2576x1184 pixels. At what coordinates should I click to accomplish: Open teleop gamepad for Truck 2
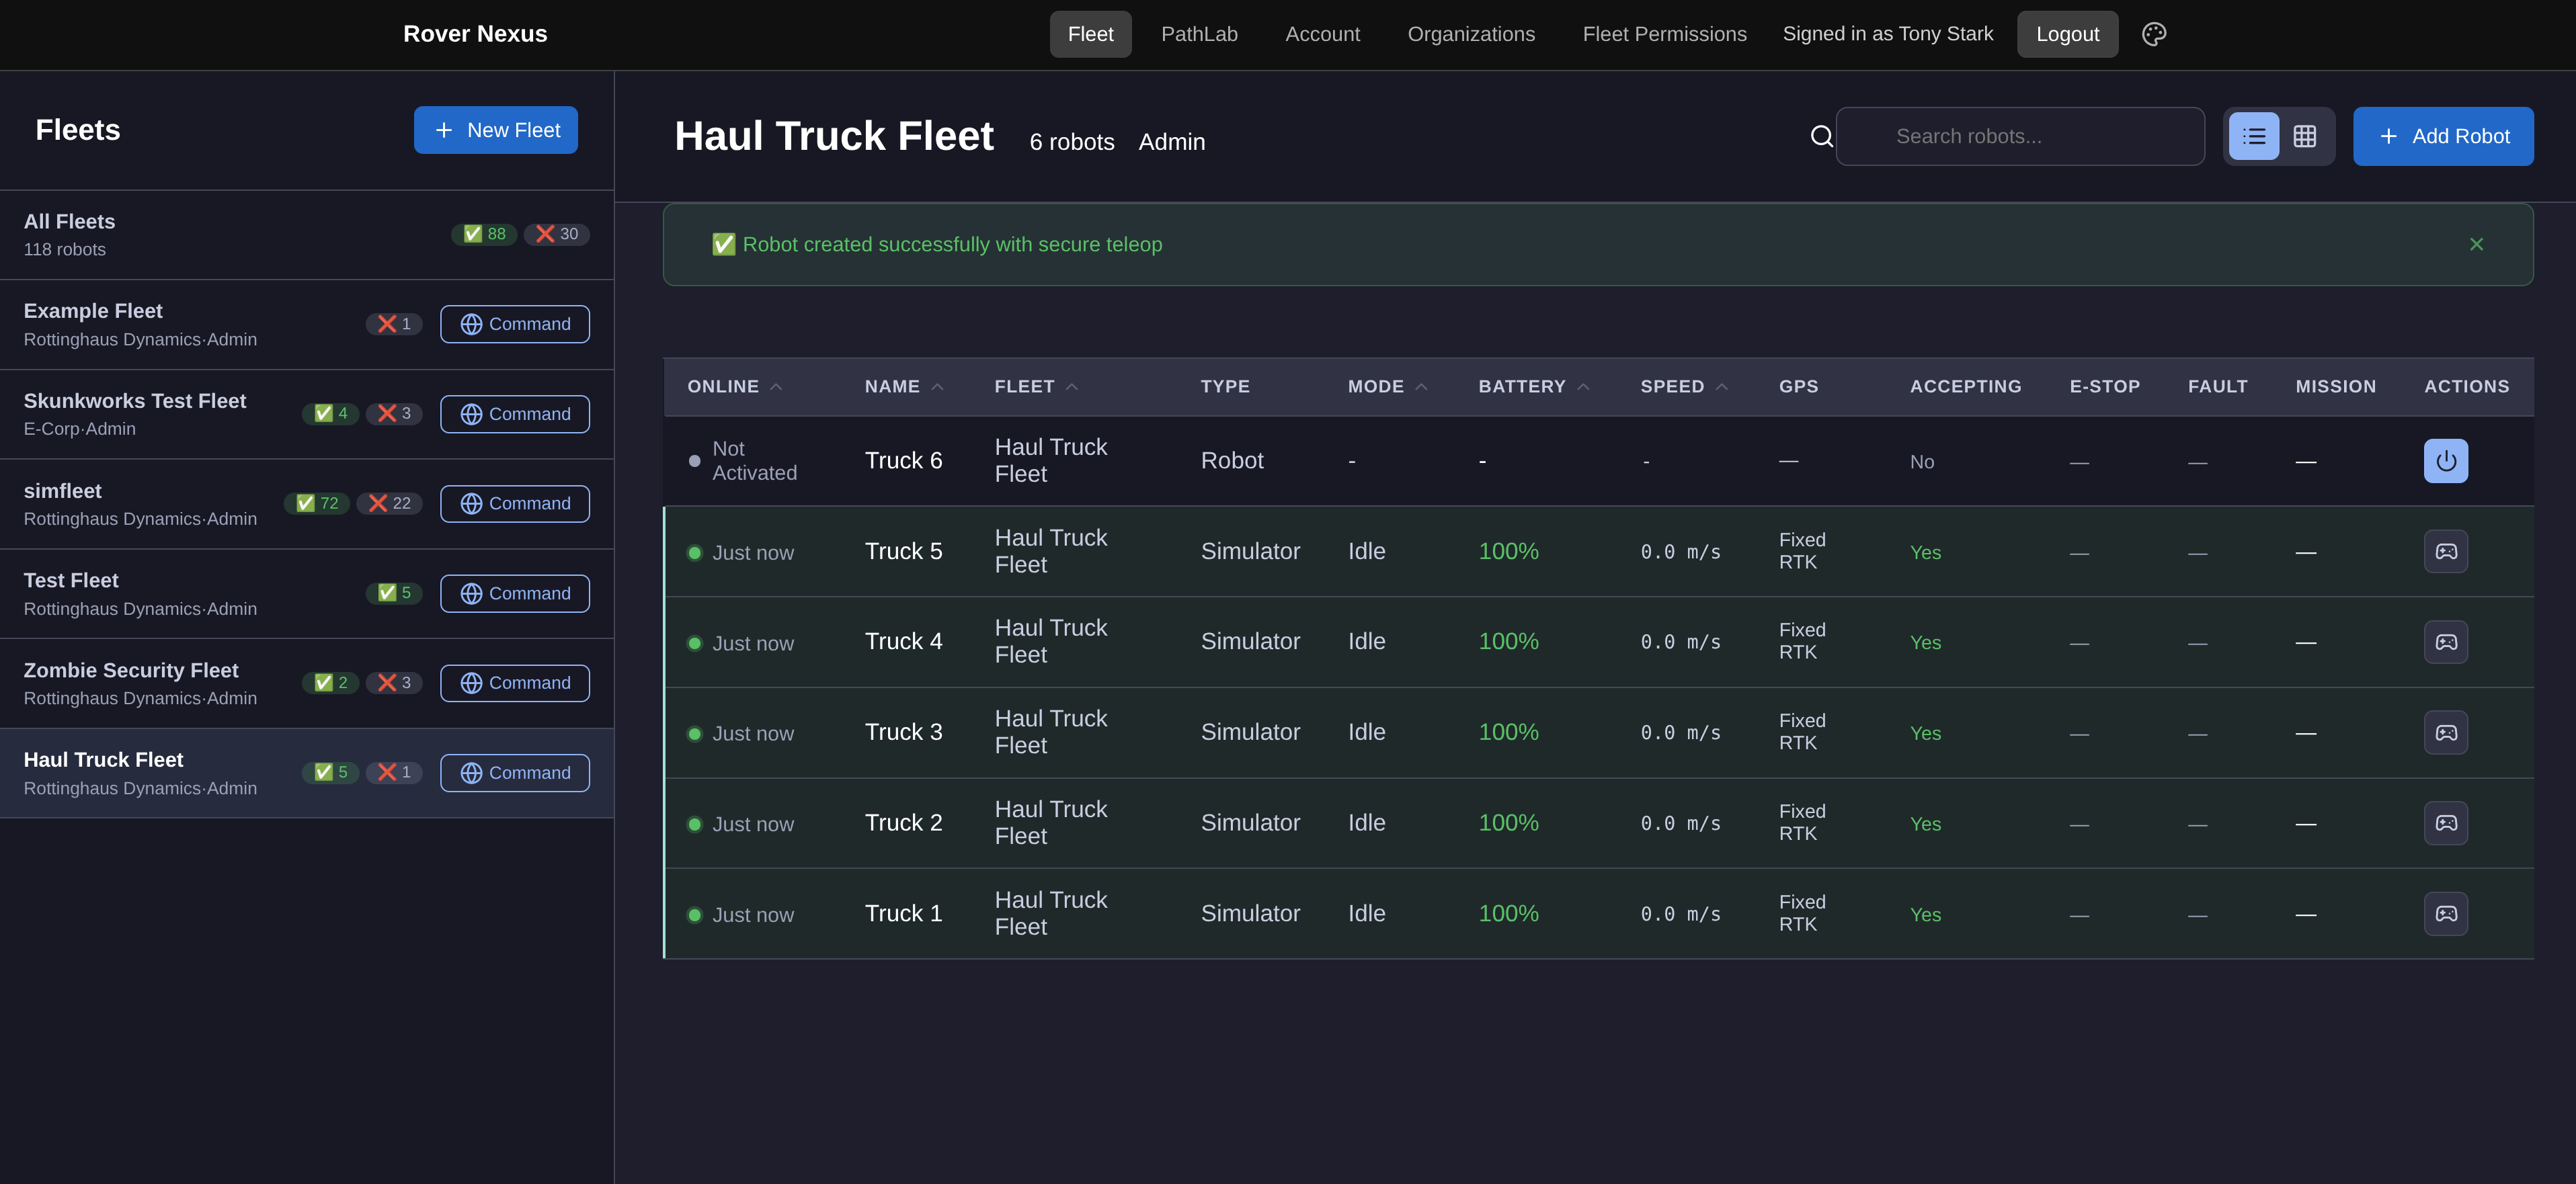tap(2445, 823)
